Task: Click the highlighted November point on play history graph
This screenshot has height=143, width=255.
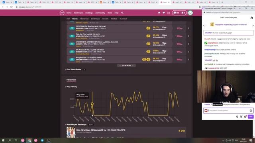Action: (92, 104)
